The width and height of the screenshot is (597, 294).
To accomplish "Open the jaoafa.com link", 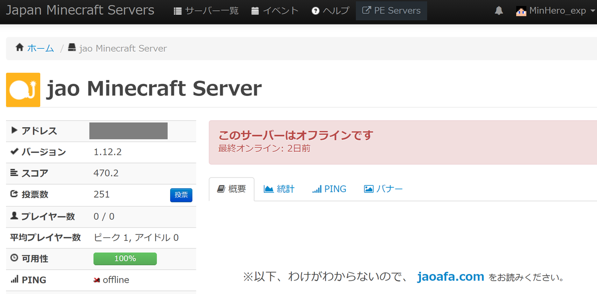I will click(x=450, y=277).
